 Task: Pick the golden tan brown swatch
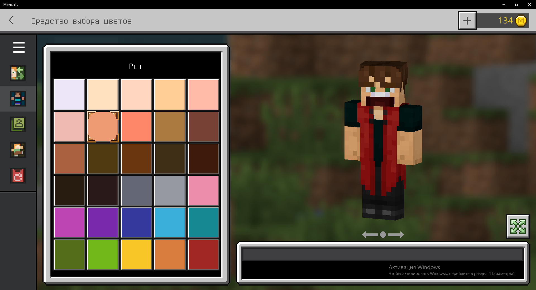coord(170,127)
